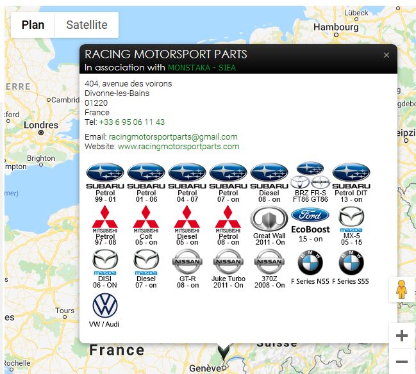This screenshot has height=374, width=416.
Task: Select Subaru Petrol 99 - 01 icon
Action: pyautogui.click(x=105, y=183)
